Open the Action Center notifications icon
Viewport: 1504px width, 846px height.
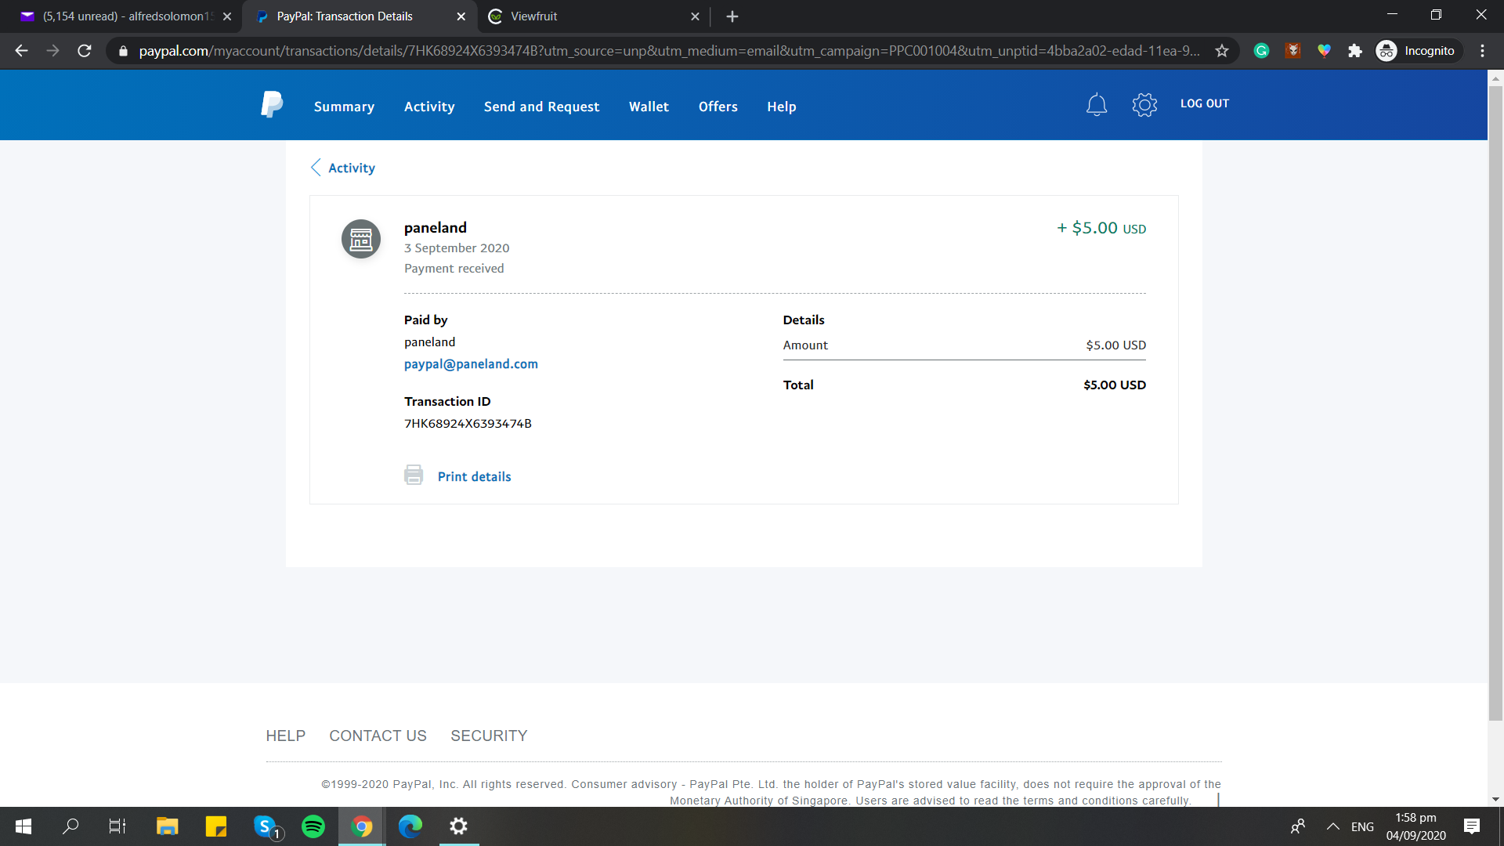click(x=1472, y=826)
